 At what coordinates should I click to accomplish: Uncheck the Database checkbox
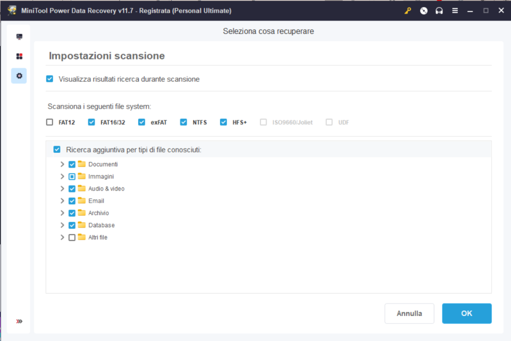point(72,225)
